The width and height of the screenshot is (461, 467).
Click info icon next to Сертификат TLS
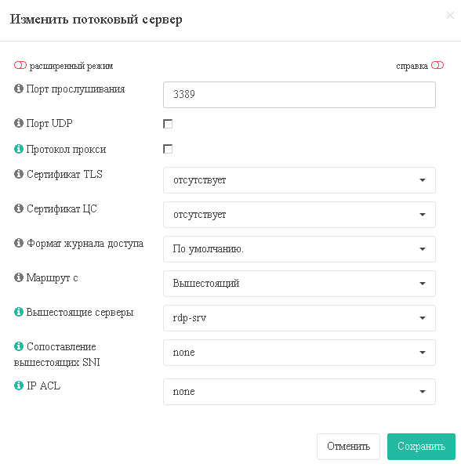pyautogui.click(x=19, y=174)
